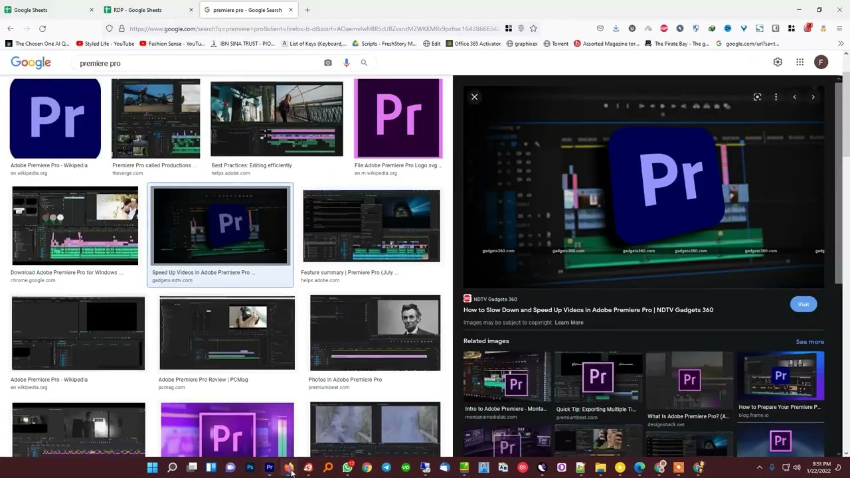This screenshot has height=478, width=850.
Task: Close the image preview panel
Action: (474, 97)
